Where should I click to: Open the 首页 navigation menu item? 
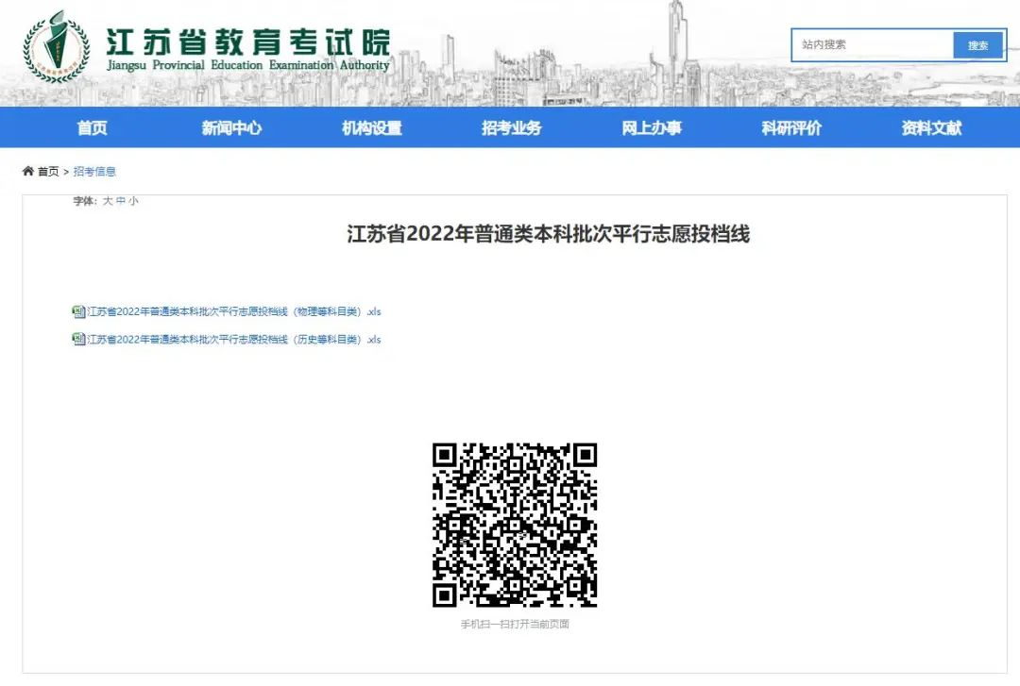(93, 128)
